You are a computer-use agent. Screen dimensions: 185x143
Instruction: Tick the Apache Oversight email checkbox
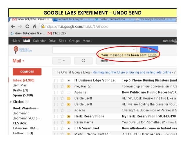[56, 111]
